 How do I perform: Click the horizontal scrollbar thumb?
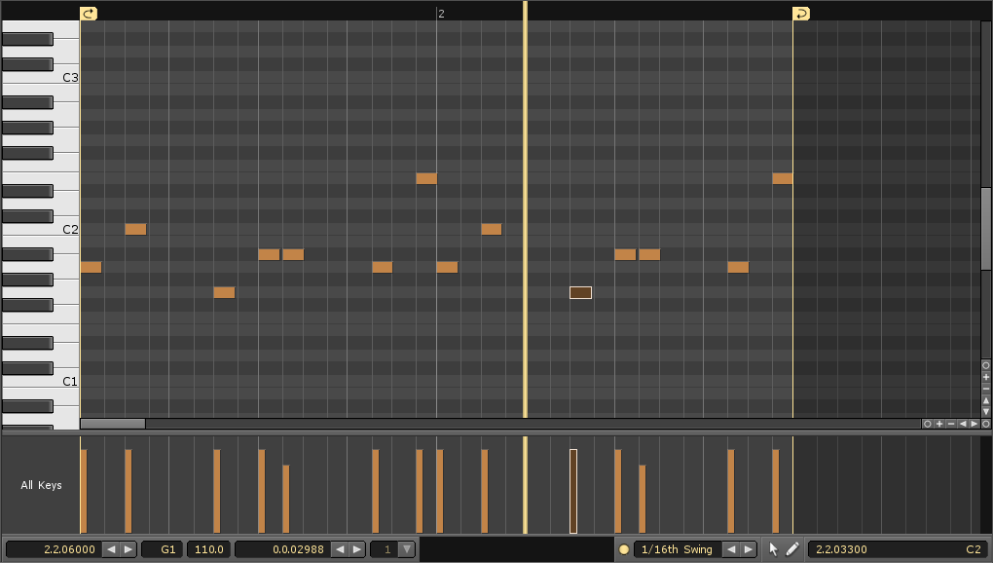[113, 424]
